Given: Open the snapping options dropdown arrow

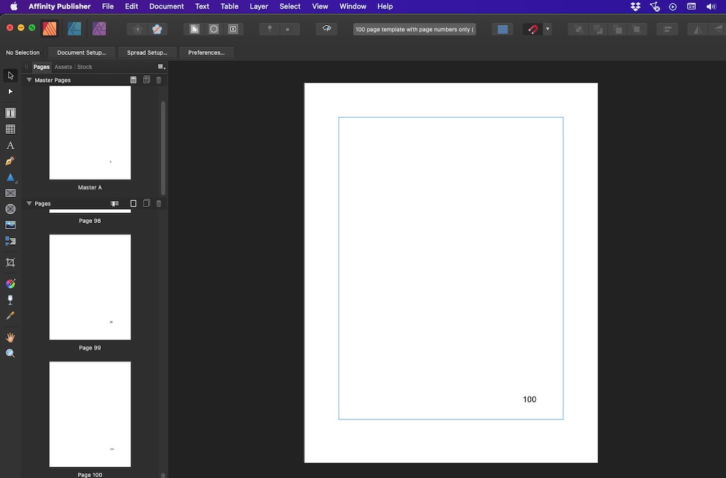Looking at the screenshot, I should point(547,29).
